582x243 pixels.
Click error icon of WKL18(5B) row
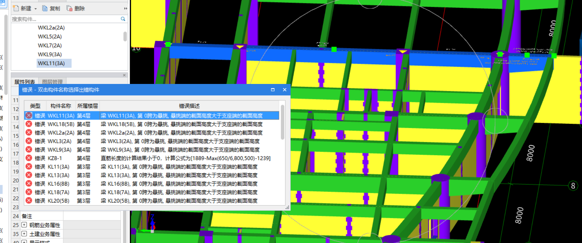pos(29,124)
